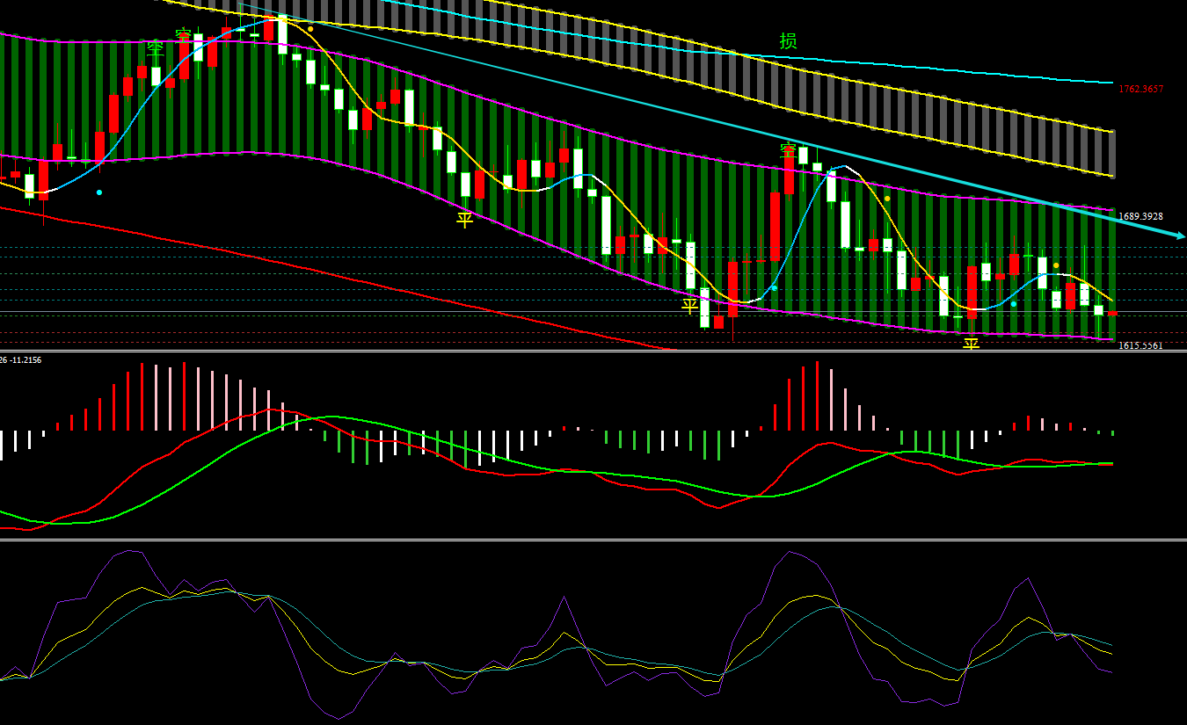
Task: Click the divider between price chart and MACD panel
Action: 593,352
